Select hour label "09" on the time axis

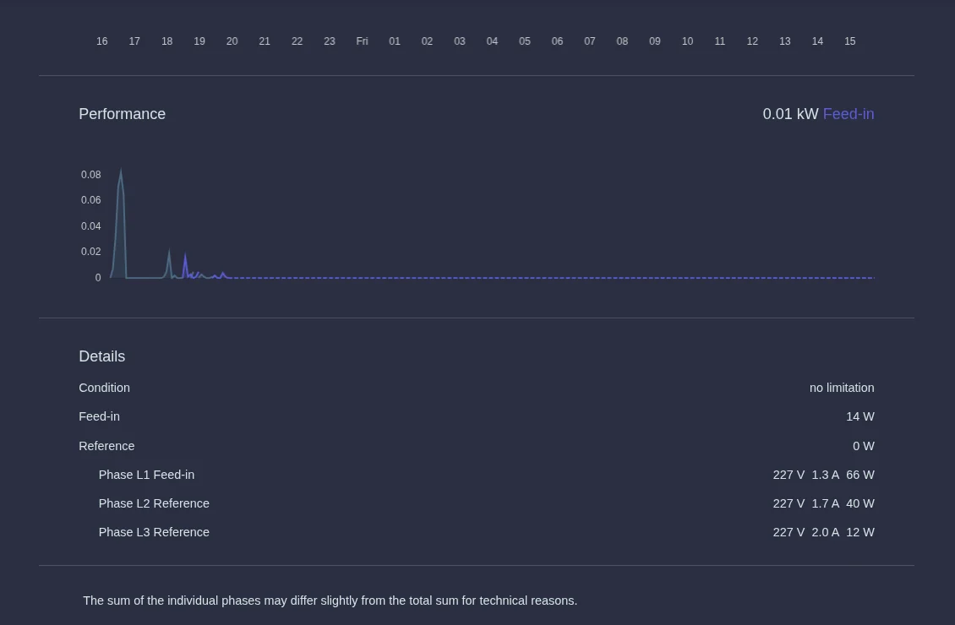[x=655, y=41]
